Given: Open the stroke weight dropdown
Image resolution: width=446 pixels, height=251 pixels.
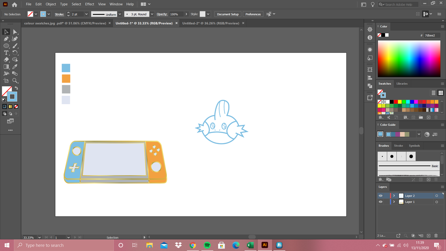Looking at the screenshot, I should pos(86,14).
